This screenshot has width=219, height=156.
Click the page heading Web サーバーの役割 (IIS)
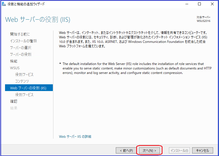pos(37,19)
